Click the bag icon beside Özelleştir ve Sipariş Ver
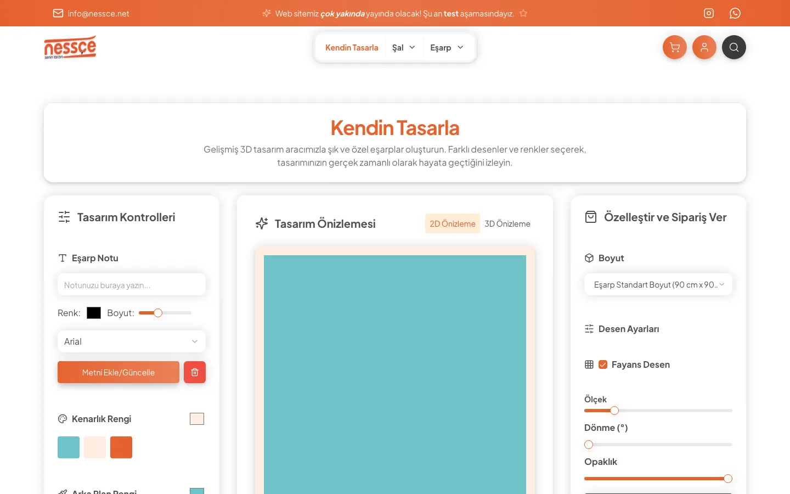790x494 pixels. (591, 217)
